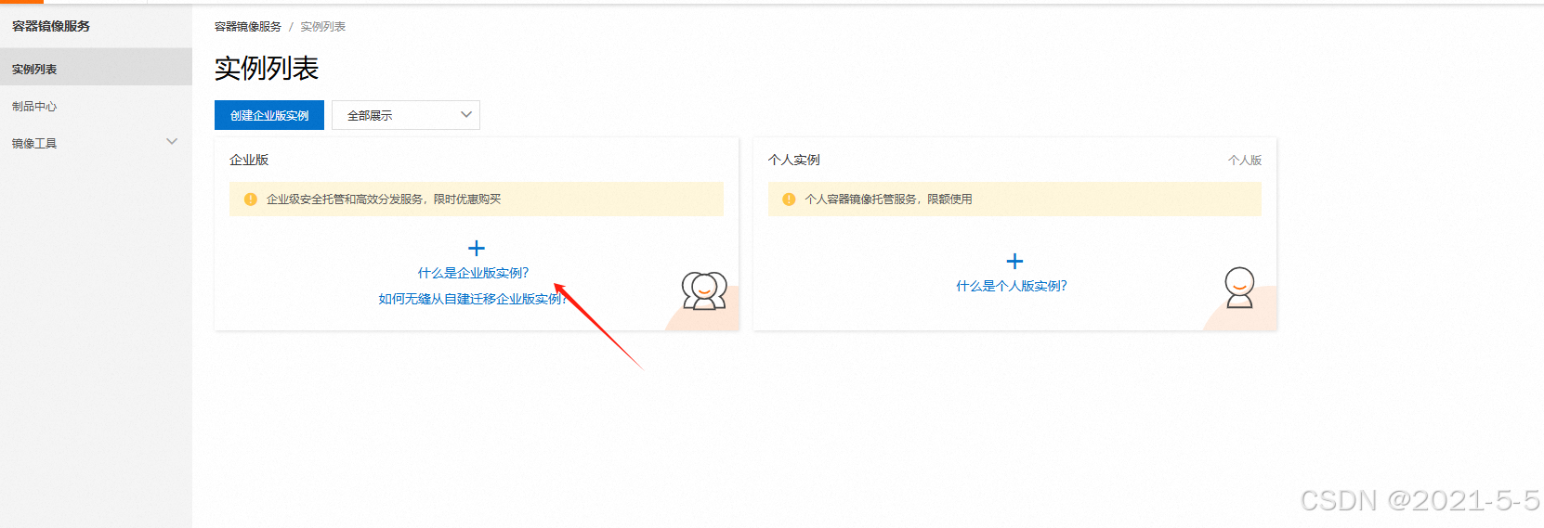
Task: Click the 个人版 tag label
Action: 1245,160
